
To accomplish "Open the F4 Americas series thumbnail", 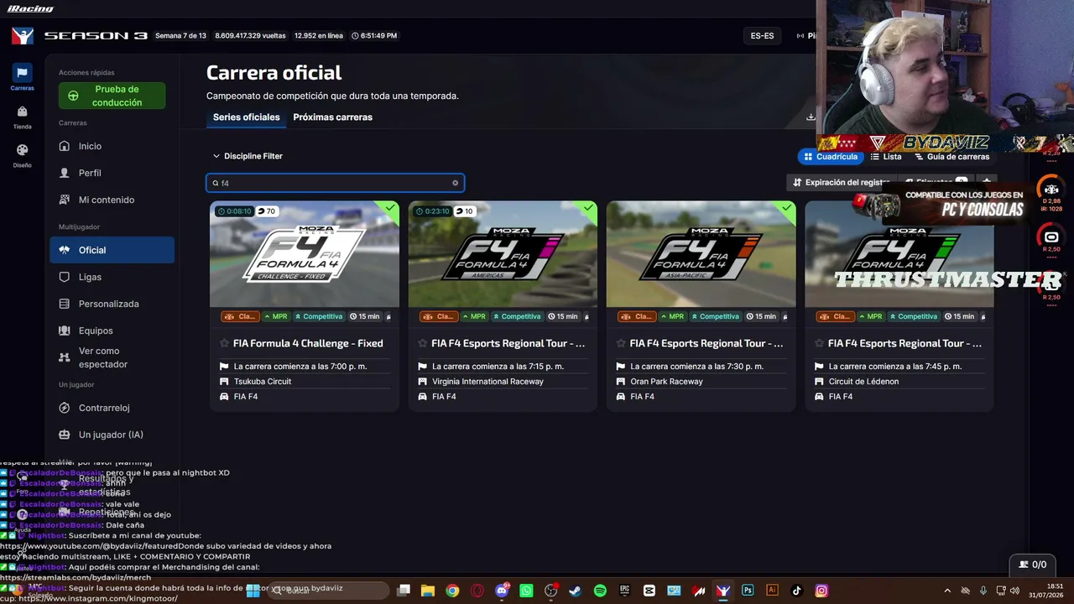I will click(503, 253).
